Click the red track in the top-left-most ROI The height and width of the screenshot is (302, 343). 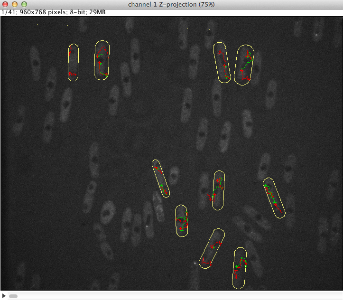pos(71,74)
